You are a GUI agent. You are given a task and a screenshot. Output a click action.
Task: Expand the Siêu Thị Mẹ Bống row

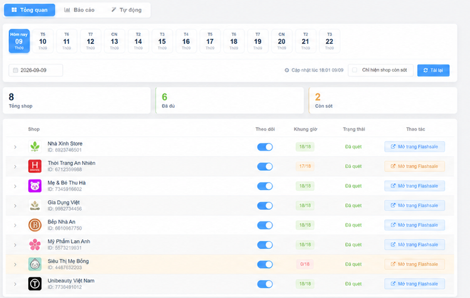click(x=15, y=264)
